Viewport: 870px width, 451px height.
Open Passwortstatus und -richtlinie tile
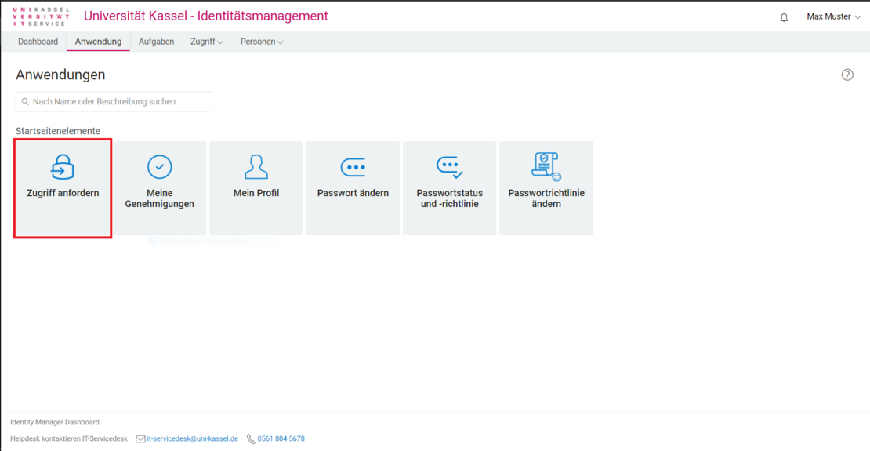(449, 188)
